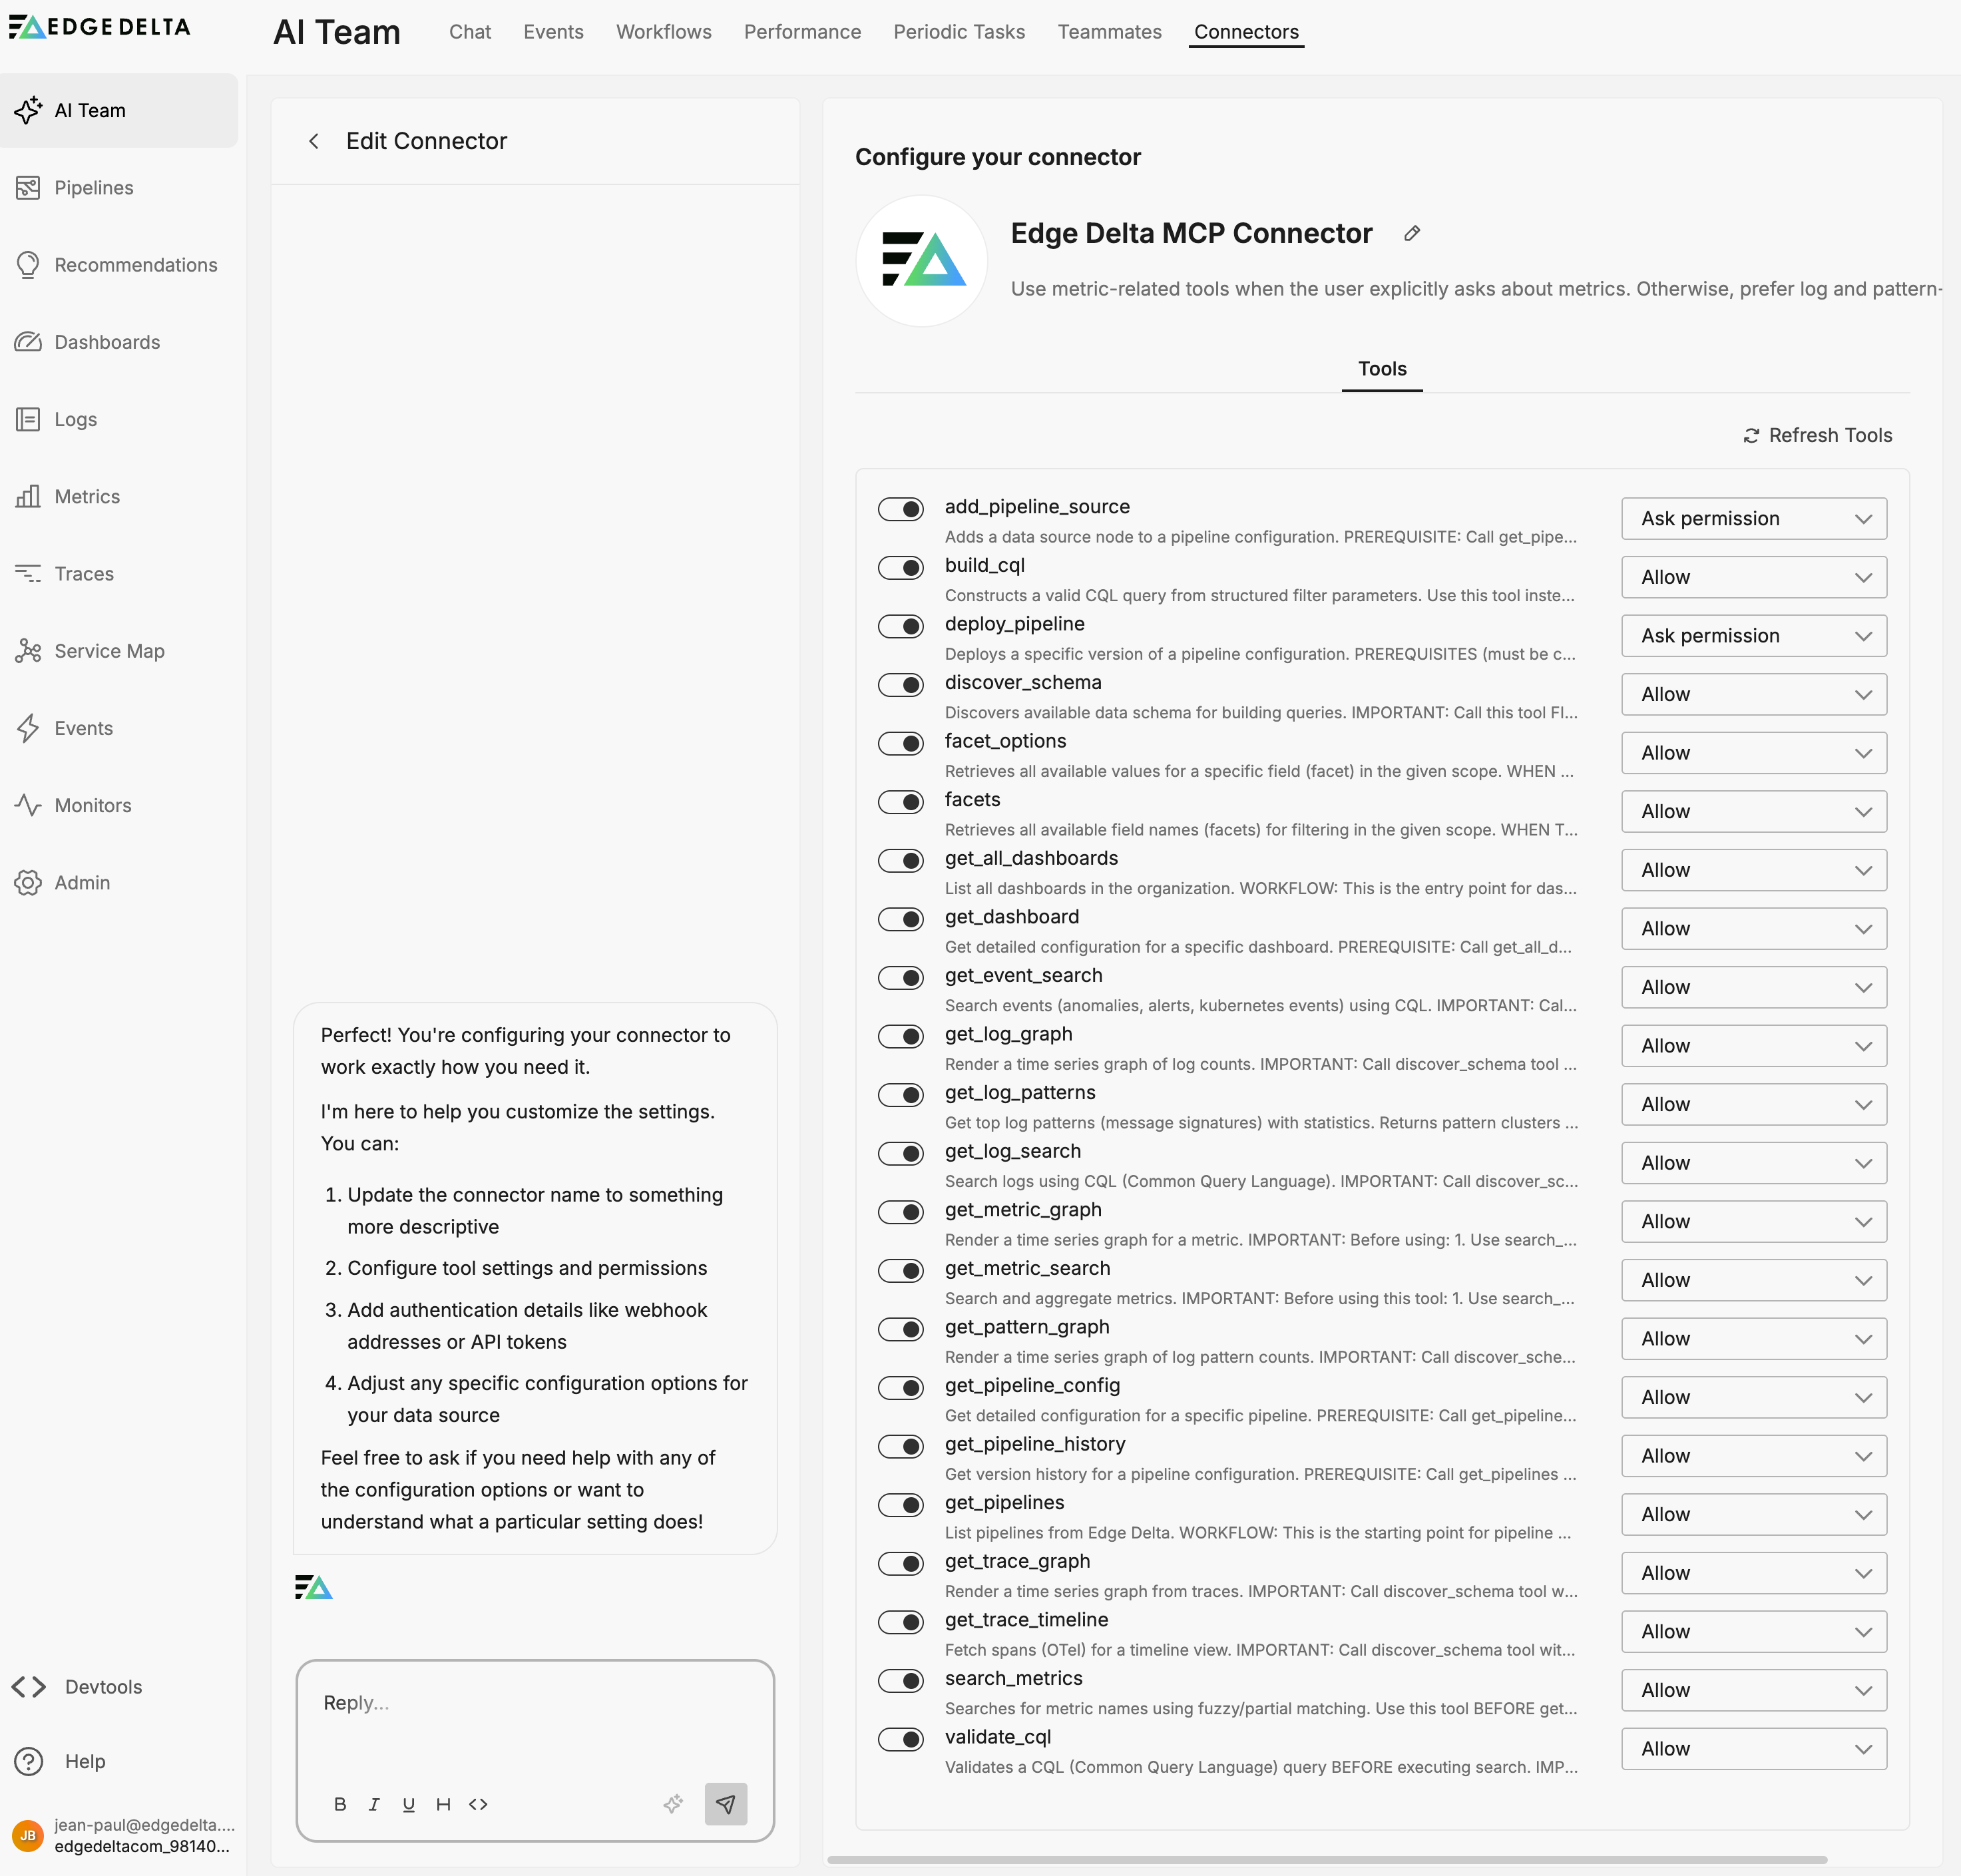Disable the validate_cql tool

tap(900, 1740)
